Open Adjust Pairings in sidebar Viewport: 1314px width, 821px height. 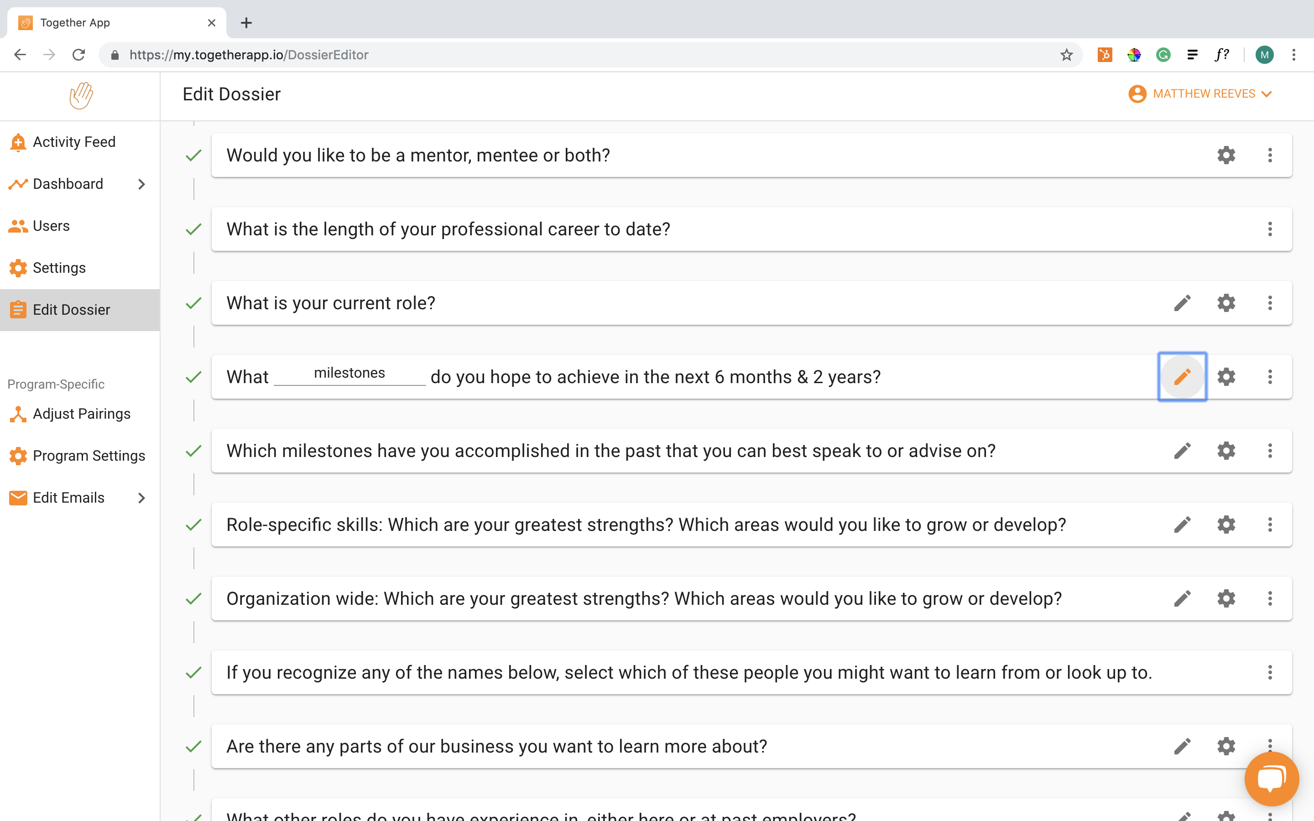pyautogui.click(x=82, y=414)
